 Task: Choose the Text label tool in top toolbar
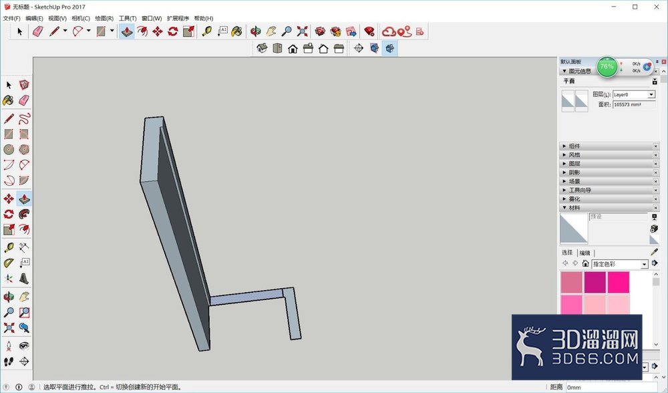(x=222, y=31)
